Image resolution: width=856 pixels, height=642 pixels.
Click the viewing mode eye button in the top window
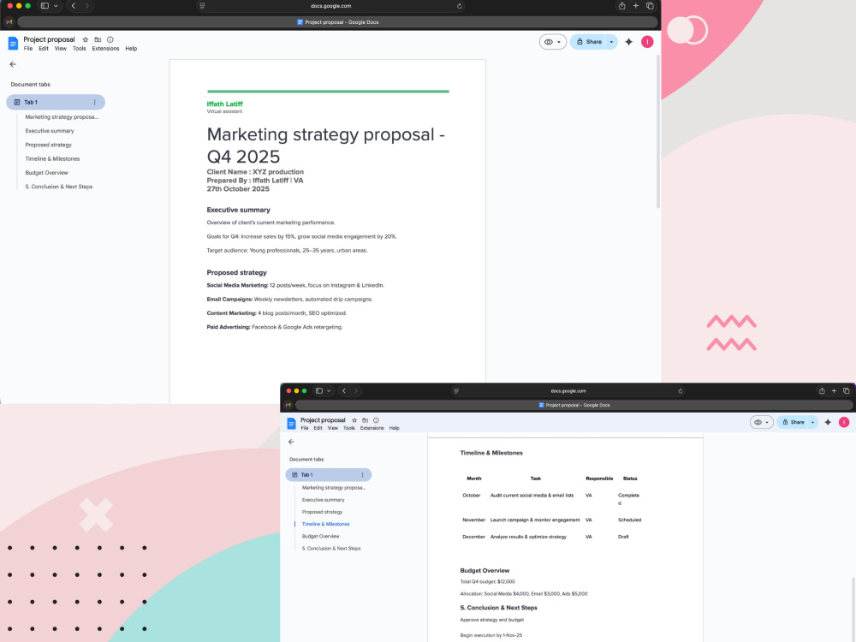pyautogui.click(x=552, y=41)
